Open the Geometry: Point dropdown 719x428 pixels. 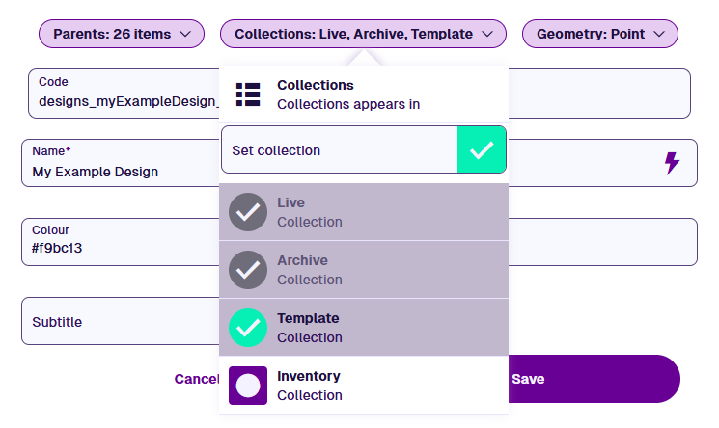pos(599,34)
